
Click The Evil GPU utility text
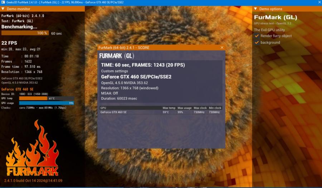269,30
